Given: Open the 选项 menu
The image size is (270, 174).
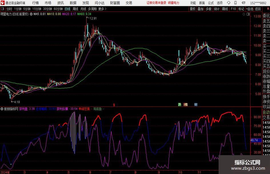Looking at the screenshot, I should [x=219, y=3].
